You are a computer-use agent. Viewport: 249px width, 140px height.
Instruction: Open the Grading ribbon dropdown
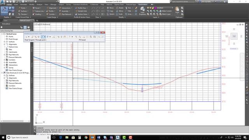(37, 14)
